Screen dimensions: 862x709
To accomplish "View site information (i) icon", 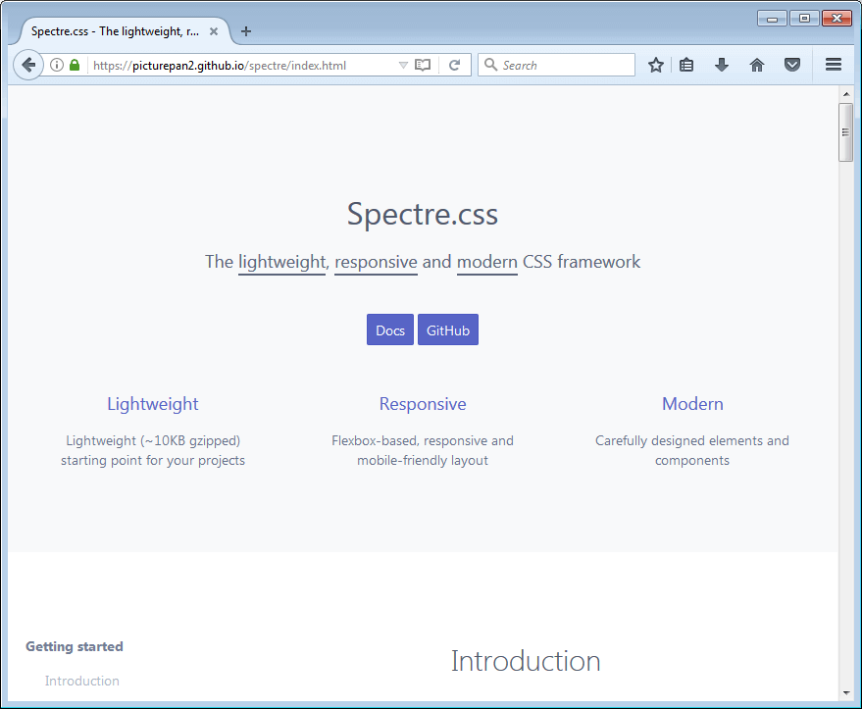I will point(57,65).
